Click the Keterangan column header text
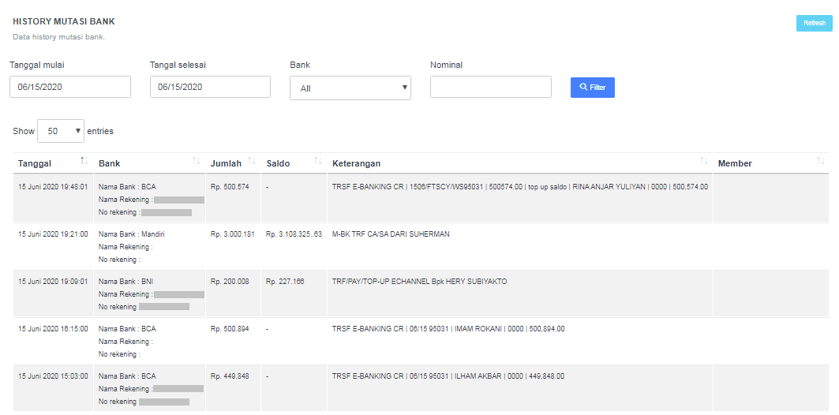 (x=356, y=163)
